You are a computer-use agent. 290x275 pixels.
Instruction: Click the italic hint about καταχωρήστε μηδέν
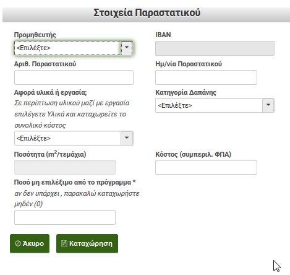77,199
